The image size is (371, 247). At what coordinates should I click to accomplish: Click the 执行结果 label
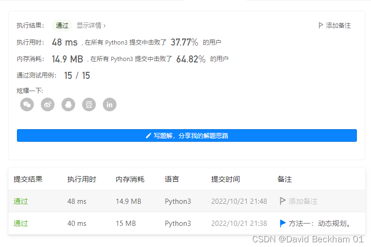click(x=30, y=25)
